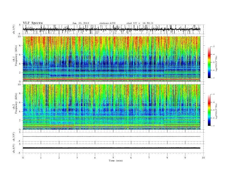Click time axis tick label "0"
Viewport: 229px width, 177px height.
tap(23, 158)
